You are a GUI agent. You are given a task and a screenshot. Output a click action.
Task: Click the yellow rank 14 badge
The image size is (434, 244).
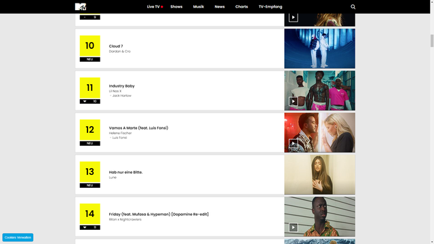coord(90,214)
